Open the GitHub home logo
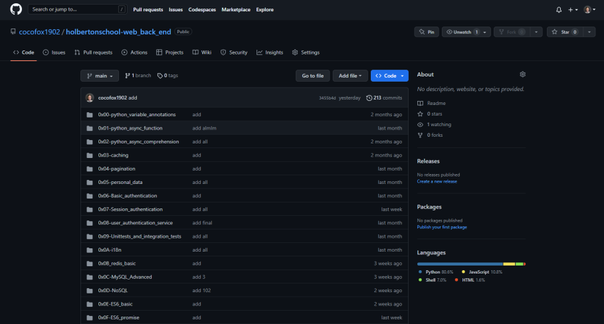Viewport: 604px width, 324px height. [16, 9]
